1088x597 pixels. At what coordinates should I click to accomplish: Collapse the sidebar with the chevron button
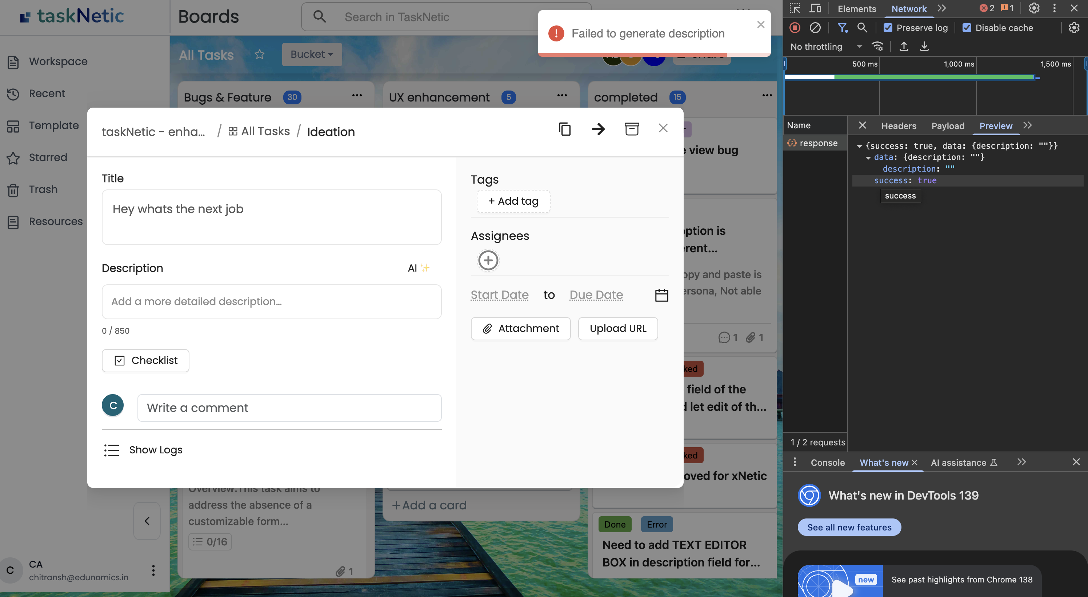pos(147,521)
